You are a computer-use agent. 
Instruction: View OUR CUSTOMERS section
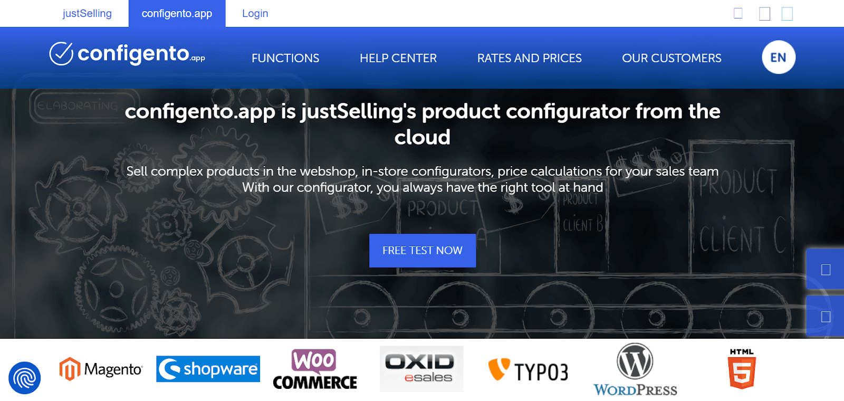[672, 58]
